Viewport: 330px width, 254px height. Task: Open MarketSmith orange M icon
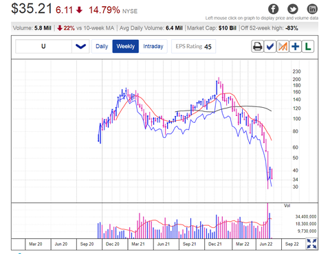283,47
